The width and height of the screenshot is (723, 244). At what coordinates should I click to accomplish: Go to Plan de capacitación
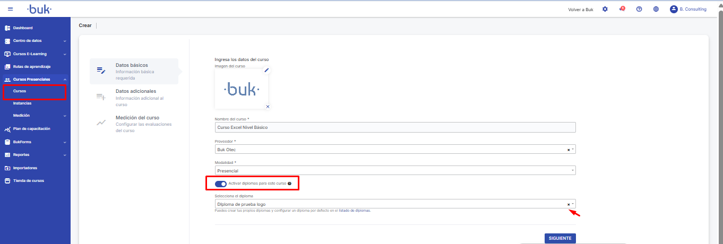pos(31,129)
